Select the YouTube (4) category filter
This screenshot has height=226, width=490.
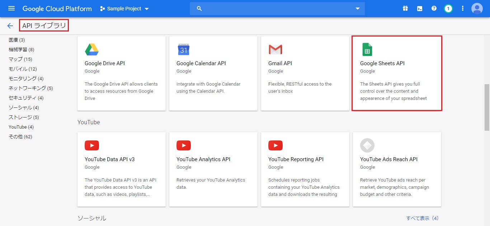(x=21, y=127)
